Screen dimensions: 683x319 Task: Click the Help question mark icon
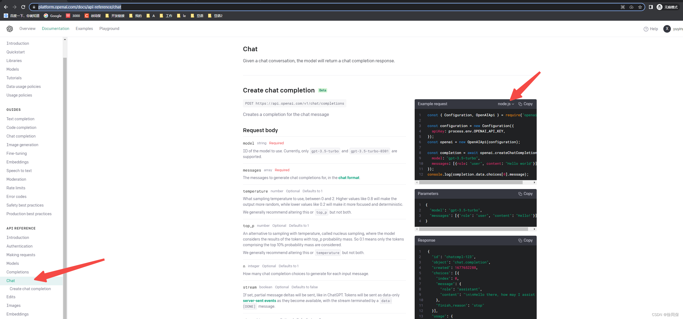(x=646, y=29)
